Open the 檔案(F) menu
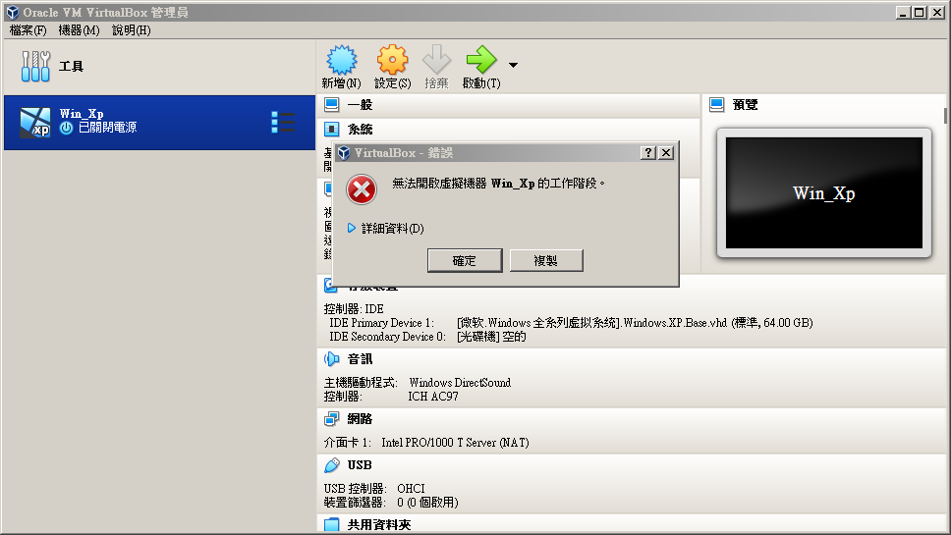 pyautogui.click(x=28, y=30)
